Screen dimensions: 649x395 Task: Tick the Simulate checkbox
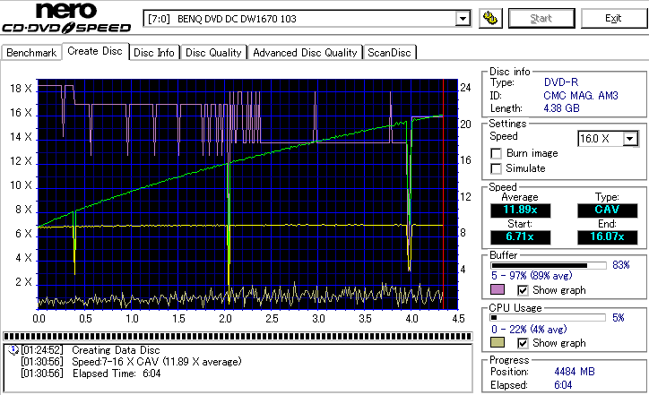pyautogui.click(x=496, y=168)
